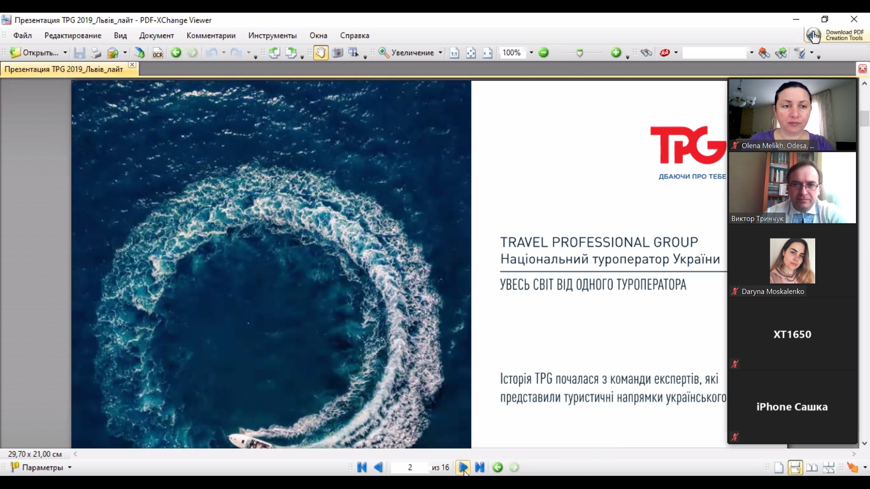Rotate page clockwise
The image size is (870, 489).
291,53
